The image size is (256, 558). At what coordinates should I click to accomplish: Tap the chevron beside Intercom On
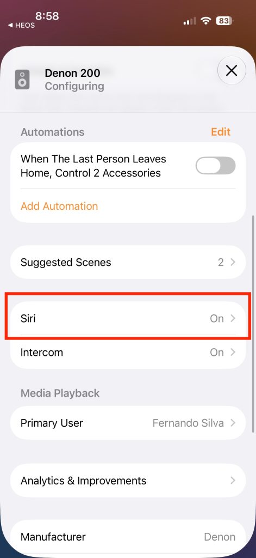(x=233, y=352)
